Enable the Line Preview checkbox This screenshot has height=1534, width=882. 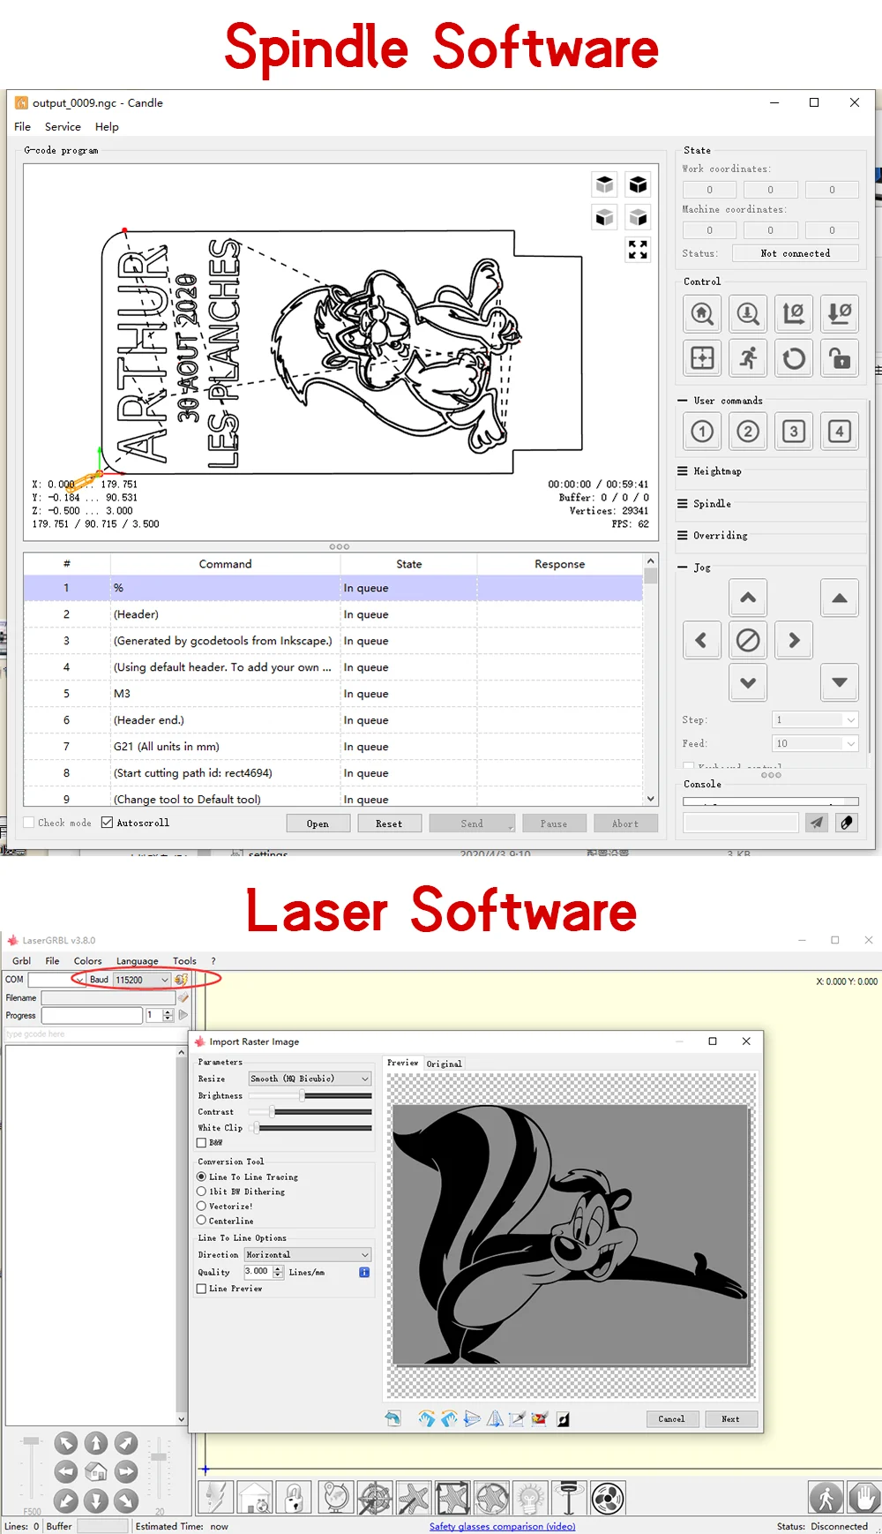point(201,1289)
